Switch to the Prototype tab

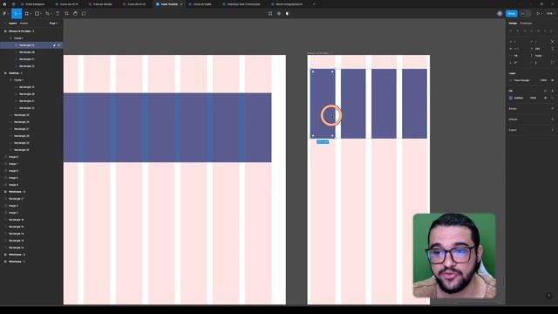click(526, 24)
